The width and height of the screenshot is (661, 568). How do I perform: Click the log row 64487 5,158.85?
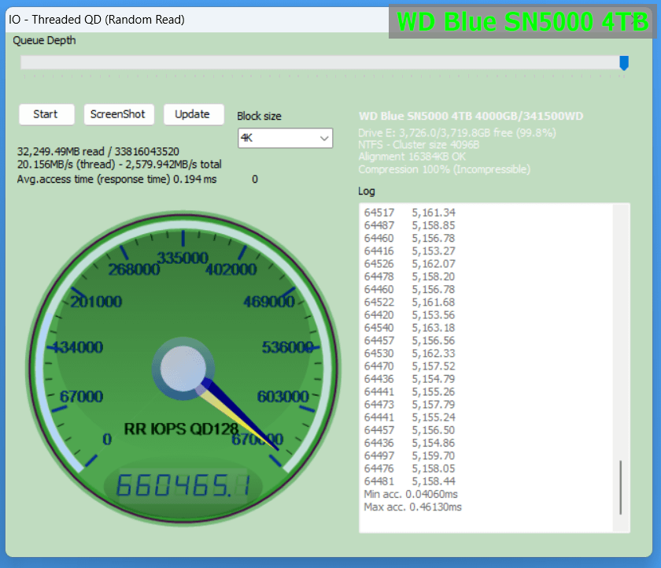click(409, 225)
